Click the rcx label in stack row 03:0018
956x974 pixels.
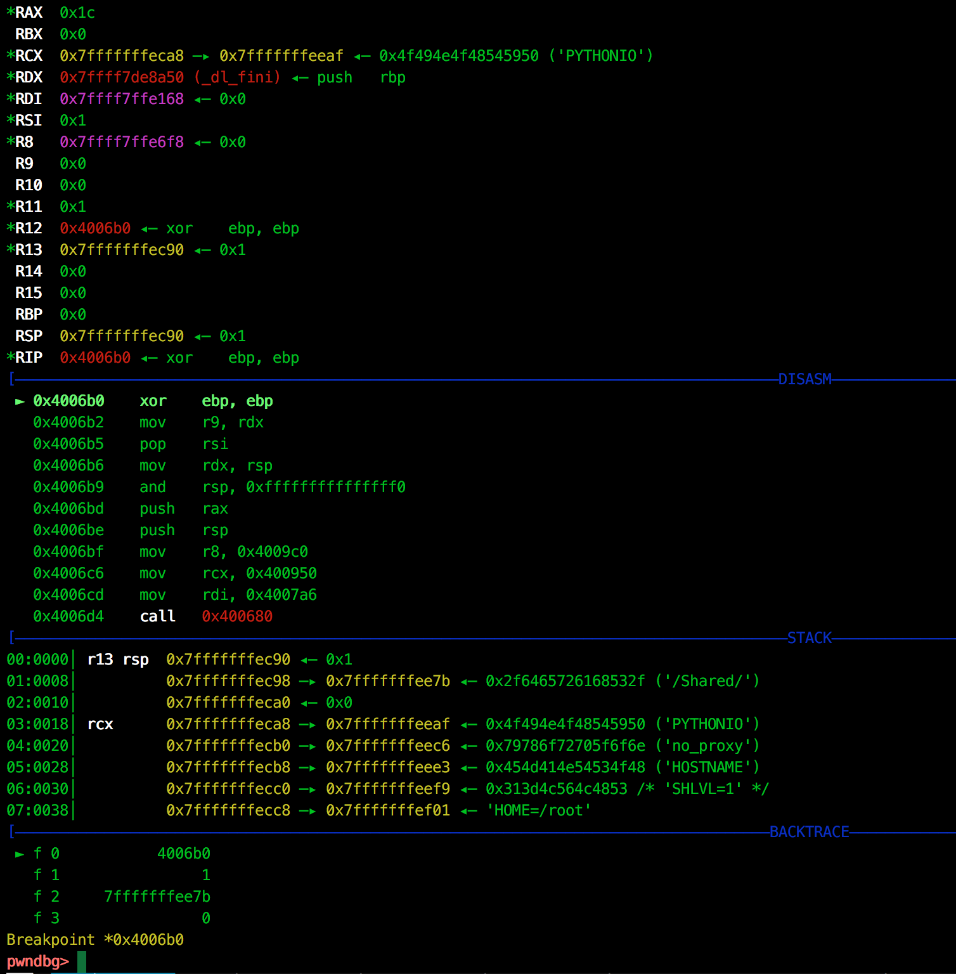(100, 724)
